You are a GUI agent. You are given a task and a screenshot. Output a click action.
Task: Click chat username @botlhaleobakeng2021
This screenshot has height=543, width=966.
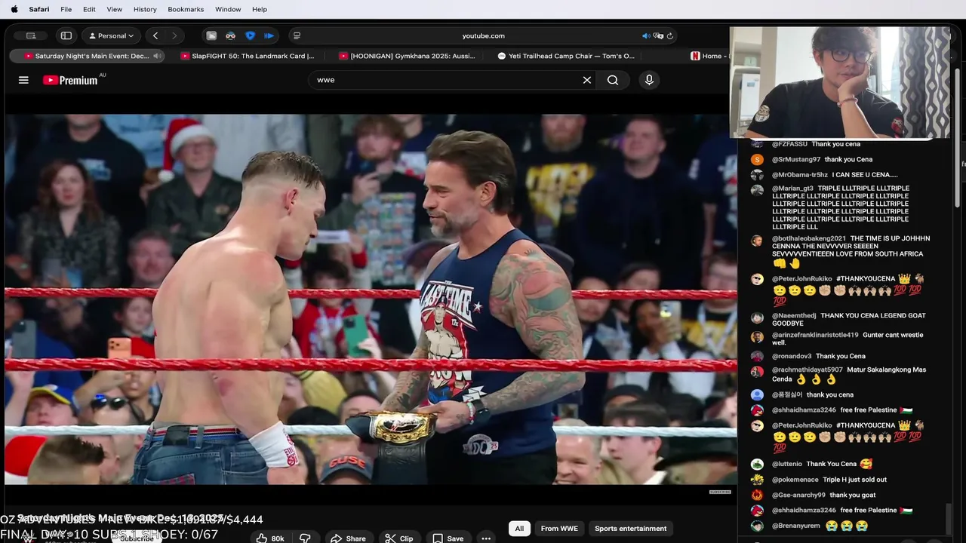[809, 238]
